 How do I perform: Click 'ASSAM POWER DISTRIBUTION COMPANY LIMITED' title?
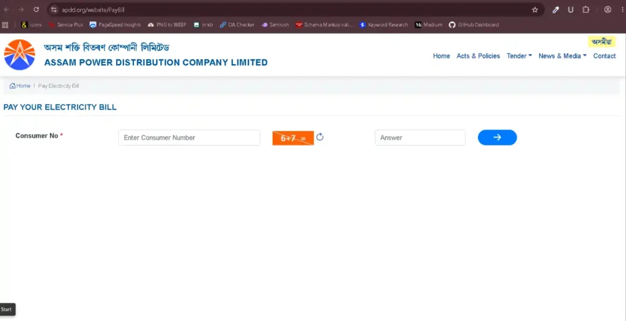click(156, 63)
